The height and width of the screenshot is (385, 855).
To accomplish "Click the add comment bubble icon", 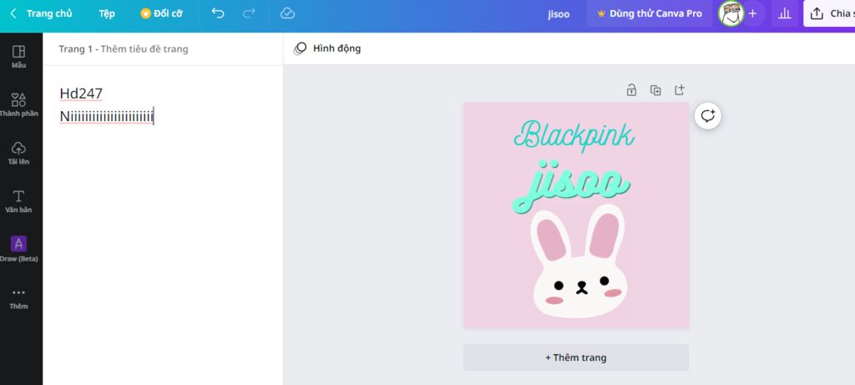I will coord(708,115).
